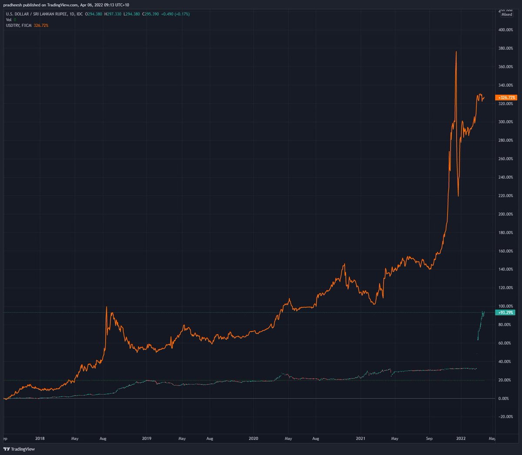Click the TradingView logo
The width and height of the screenshot is (522, 455).
coord(19,449)
